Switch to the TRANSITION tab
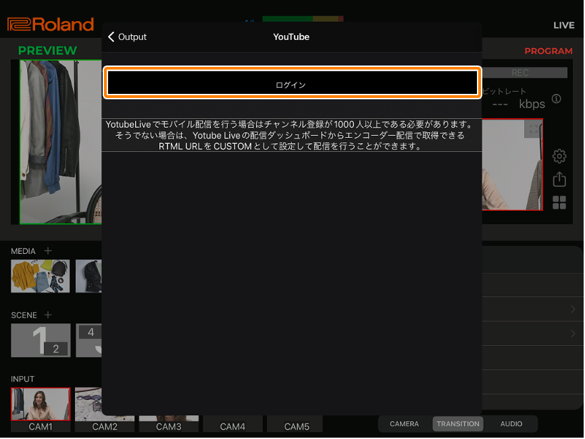 click(x=458, y=423)
